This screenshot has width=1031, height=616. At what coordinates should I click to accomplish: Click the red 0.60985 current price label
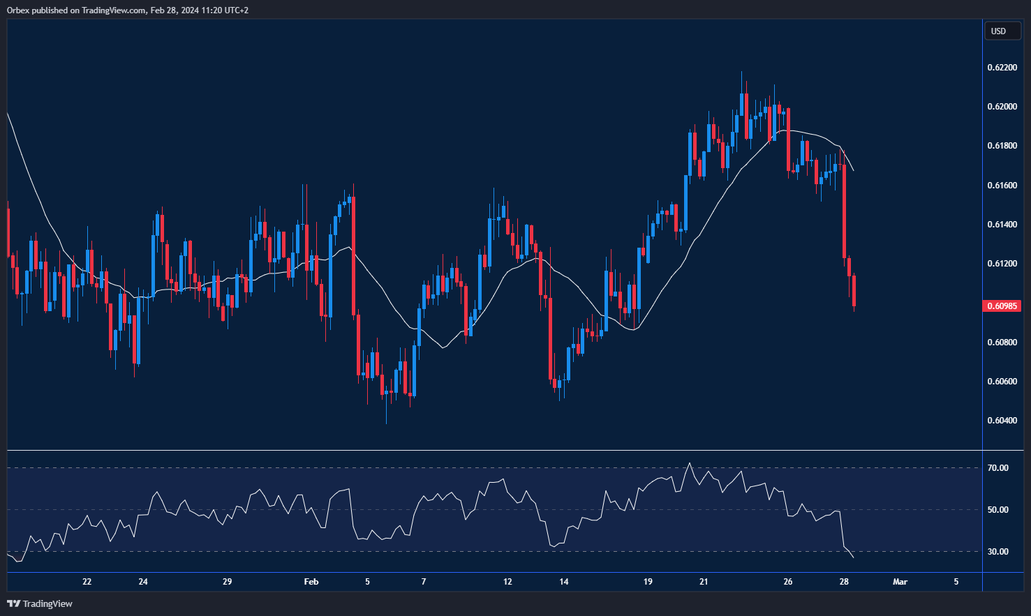(x=1002, y=306)
